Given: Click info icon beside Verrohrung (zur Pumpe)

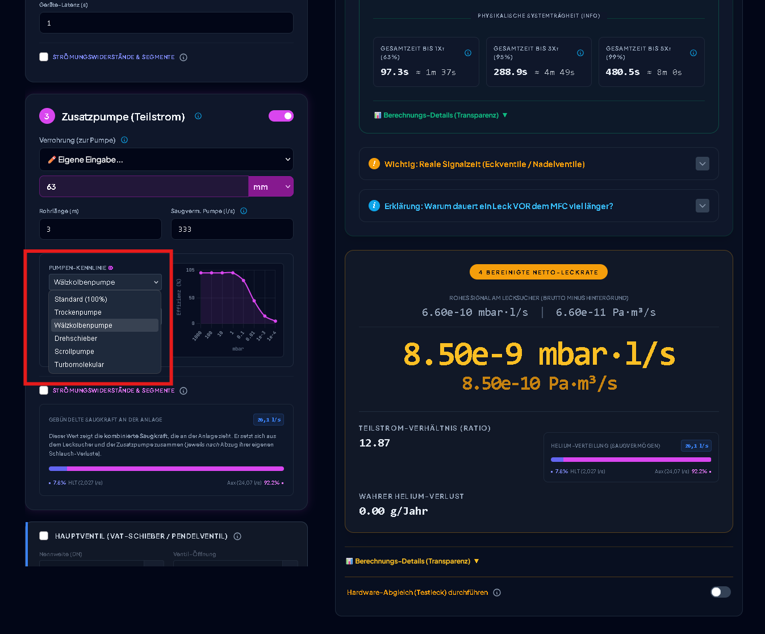Looking at the screenshot, I should pyautogui.click(x=124, y=140).
